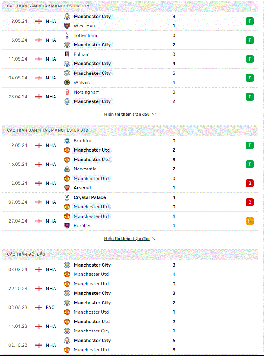Viewport: 264px width, 356px height.
Task: Click the Arsenal club crest icon
Action: point(67,188)
